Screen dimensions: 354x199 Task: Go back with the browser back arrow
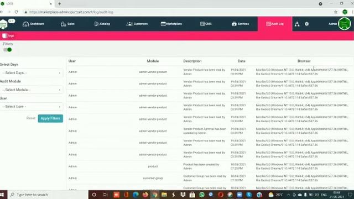pos(2,12)
